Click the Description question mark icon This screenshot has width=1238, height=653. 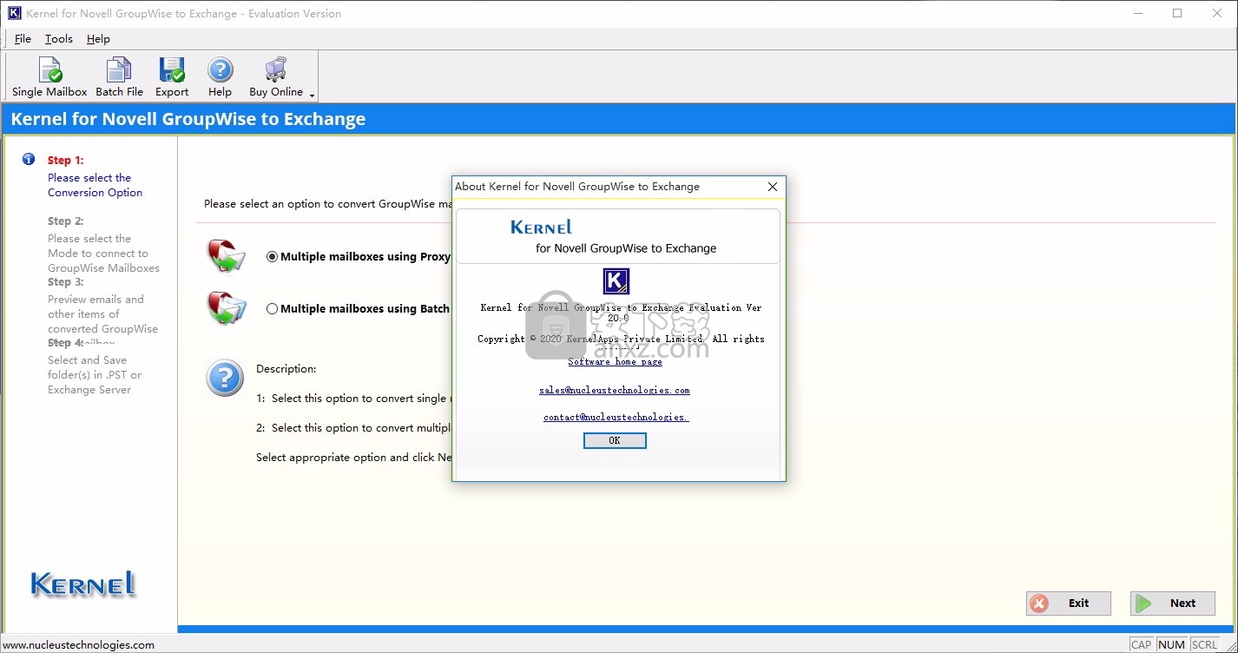click(225, 379)
